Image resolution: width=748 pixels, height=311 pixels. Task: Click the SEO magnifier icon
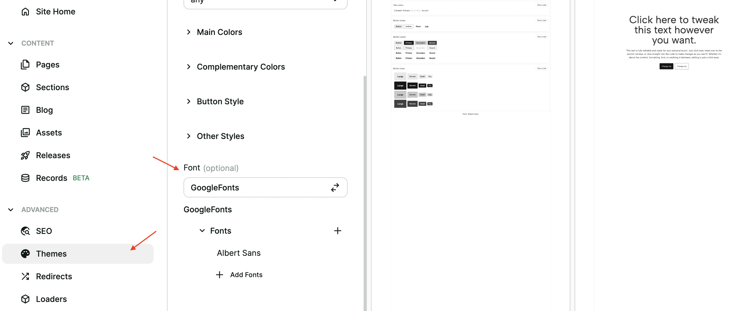(x=26, y=231)
